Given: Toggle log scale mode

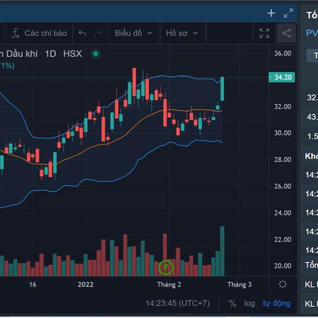Looking at the screenshot, I should point(250,304).
